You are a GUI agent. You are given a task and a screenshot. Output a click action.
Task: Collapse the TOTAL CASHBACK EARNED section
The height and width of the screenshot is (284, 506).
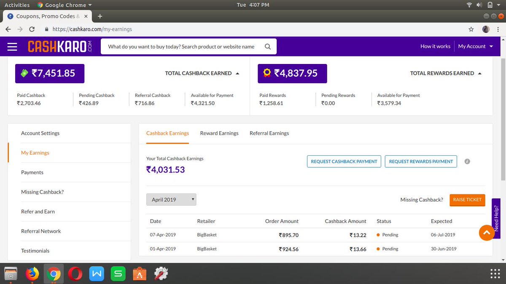[238, 73]
